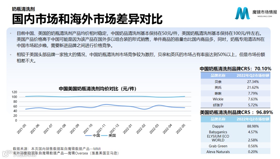Click y-axis value 120
The height and width of the screenshot is (159, 280).
tap(14, 92)
